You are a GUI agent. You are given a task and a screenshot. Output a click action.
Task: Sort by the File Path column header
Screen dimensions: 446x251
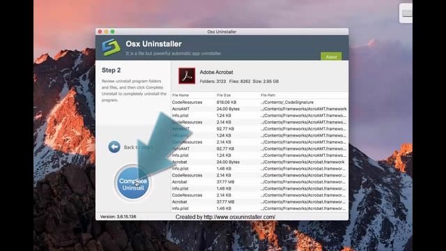coord(268,95)
